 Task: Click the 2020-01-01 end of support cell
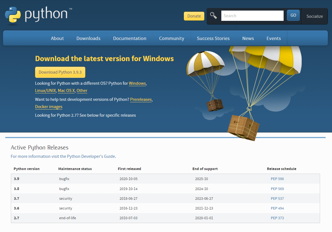pyautogui.click(x=204, y=218)
